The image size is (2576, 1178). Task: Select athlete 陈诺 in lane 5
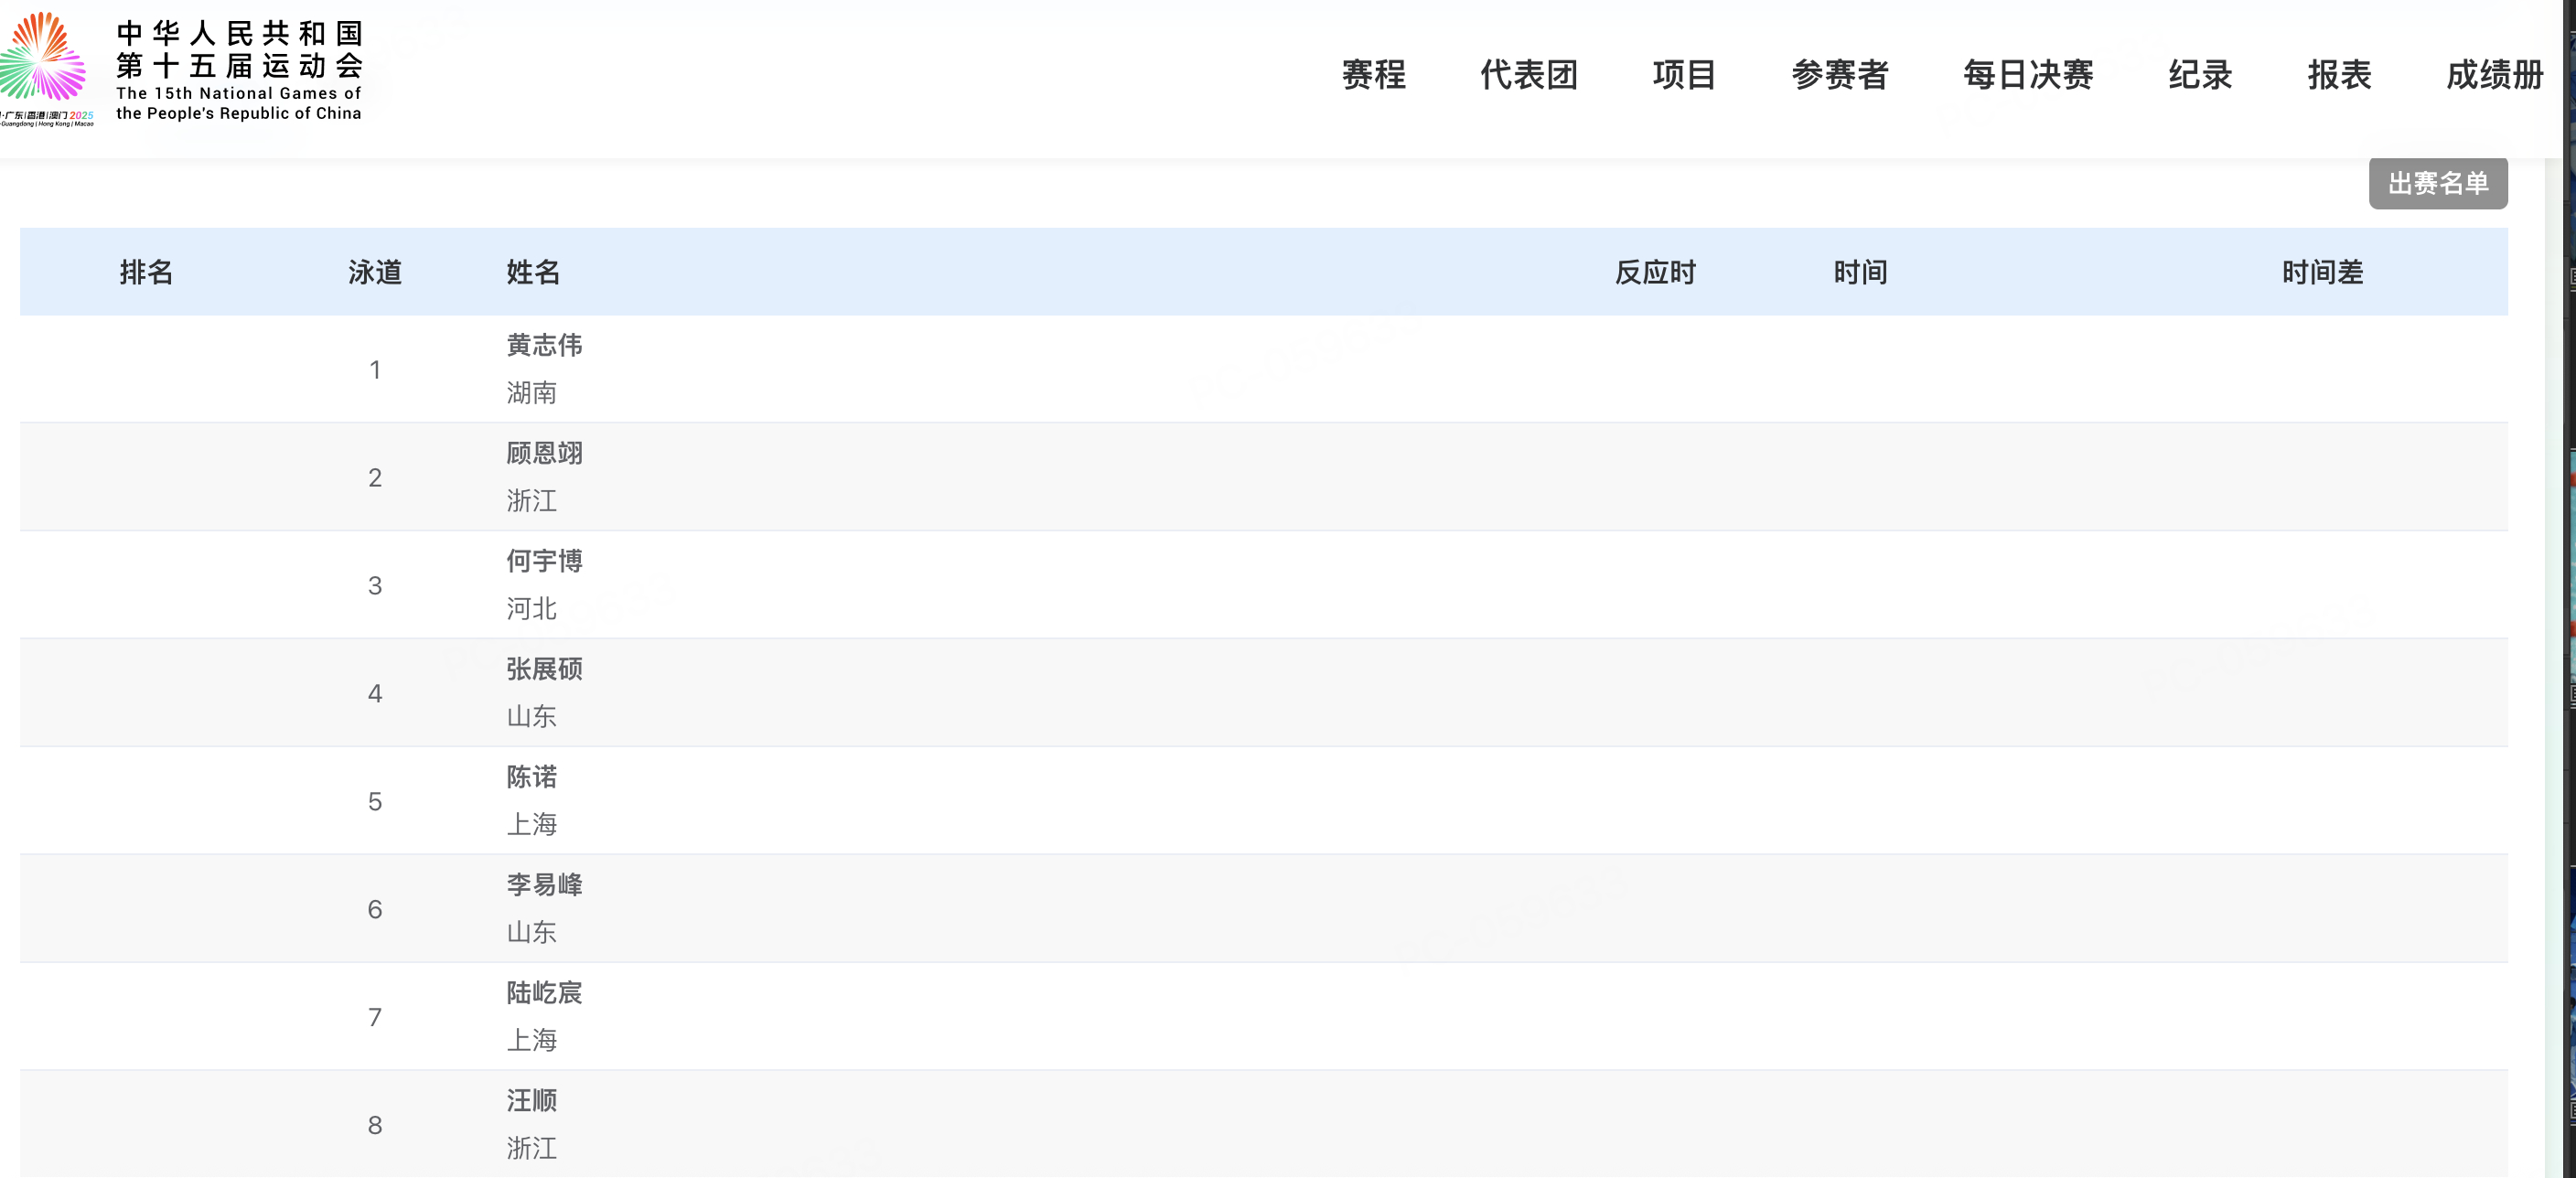(x=531, y=777)
